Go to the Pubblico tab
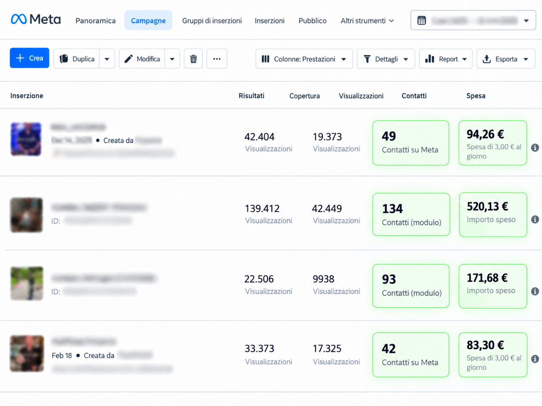Screen dimensions: 542x406 [x=312, y=21]
